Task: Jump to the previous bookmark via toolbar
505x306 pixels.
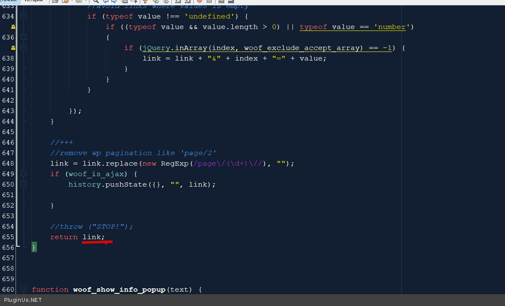Action: (x=145, y=1)
